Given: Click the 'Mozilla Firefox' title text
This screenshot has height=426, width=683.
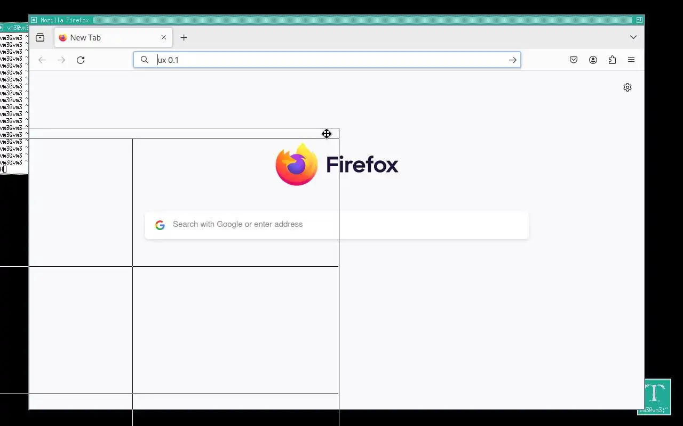Looking at the screenshot, I should point(65,20).
